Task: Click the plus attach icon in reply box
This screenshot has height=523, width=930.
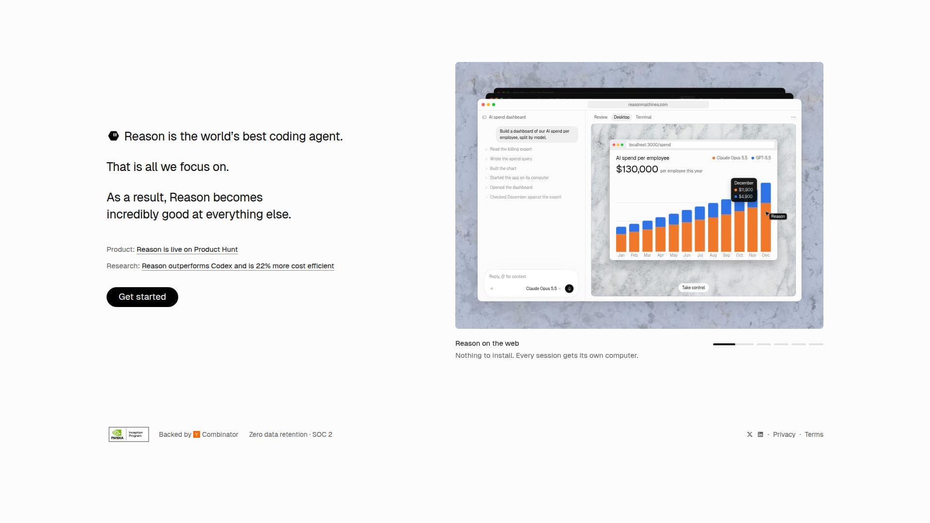Action: coord(492,289)
